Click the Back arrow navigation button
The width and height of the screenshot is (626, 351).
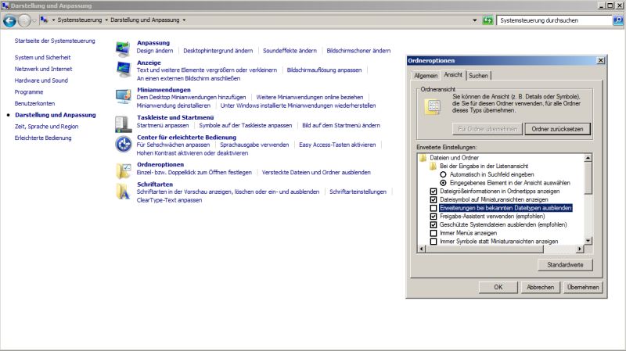9,20
